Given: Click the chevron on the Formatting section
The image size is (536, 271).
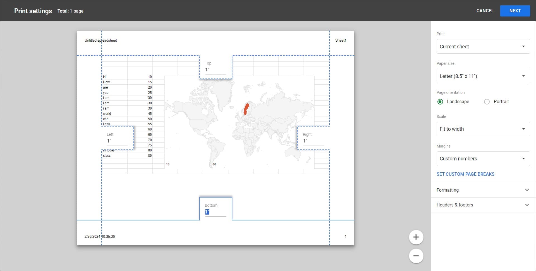Looking at the screenshot, I should 527,190.
